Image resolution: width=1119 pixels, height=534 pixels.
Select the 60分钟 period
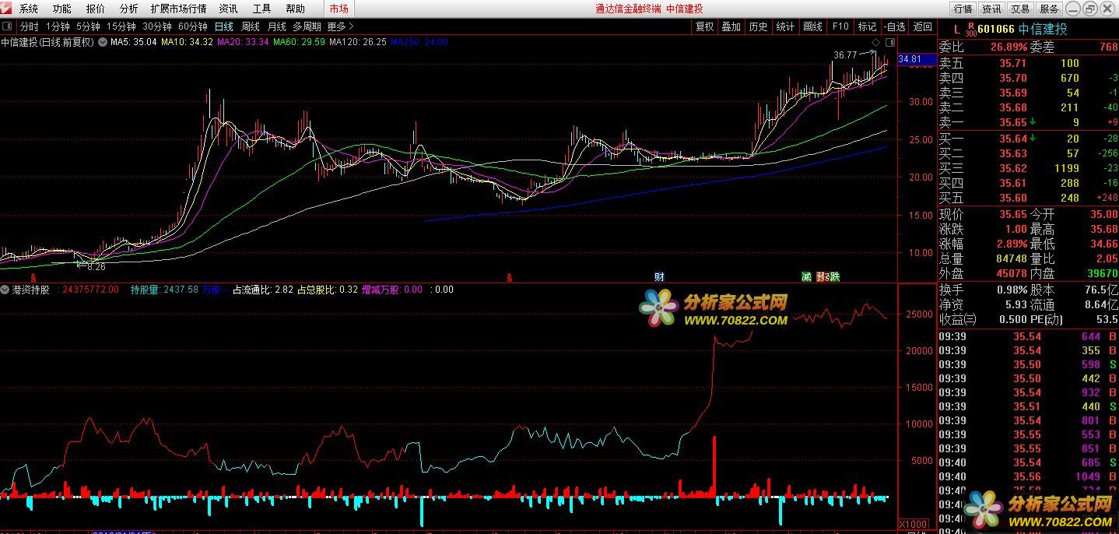(x=193, y=26)
